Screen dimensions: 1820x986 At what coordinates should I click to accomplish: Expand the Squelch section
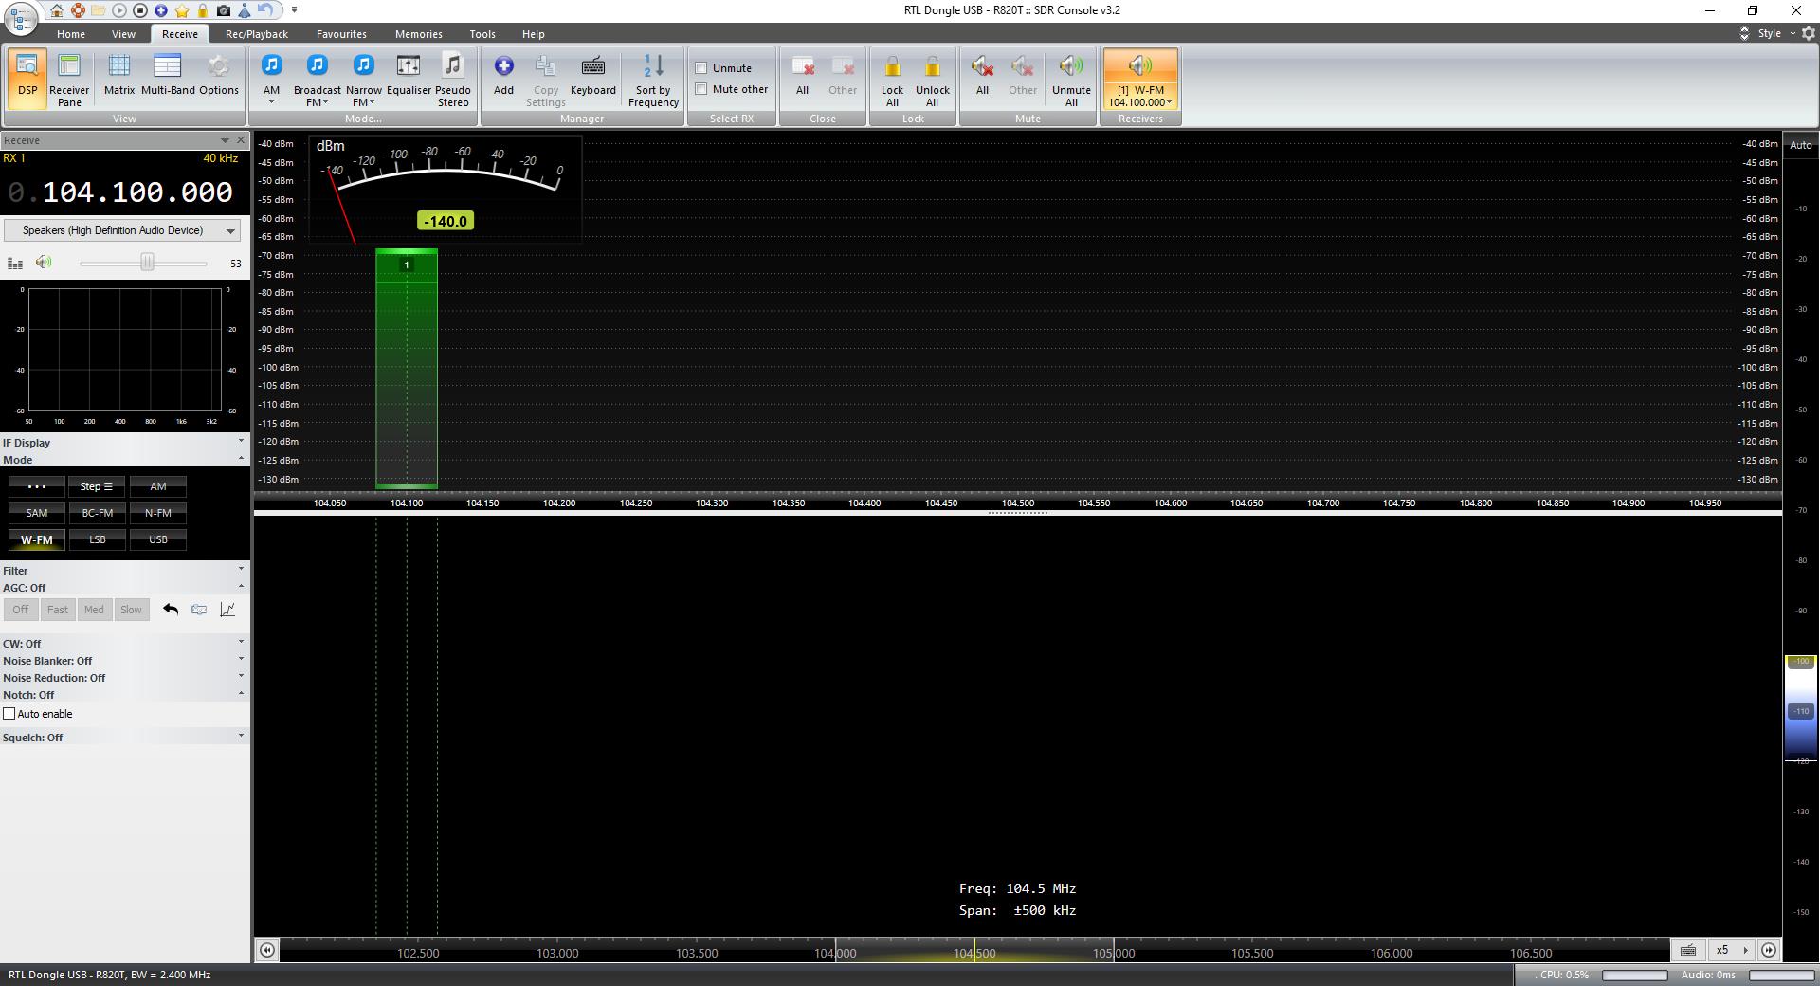tap(241, 736)
